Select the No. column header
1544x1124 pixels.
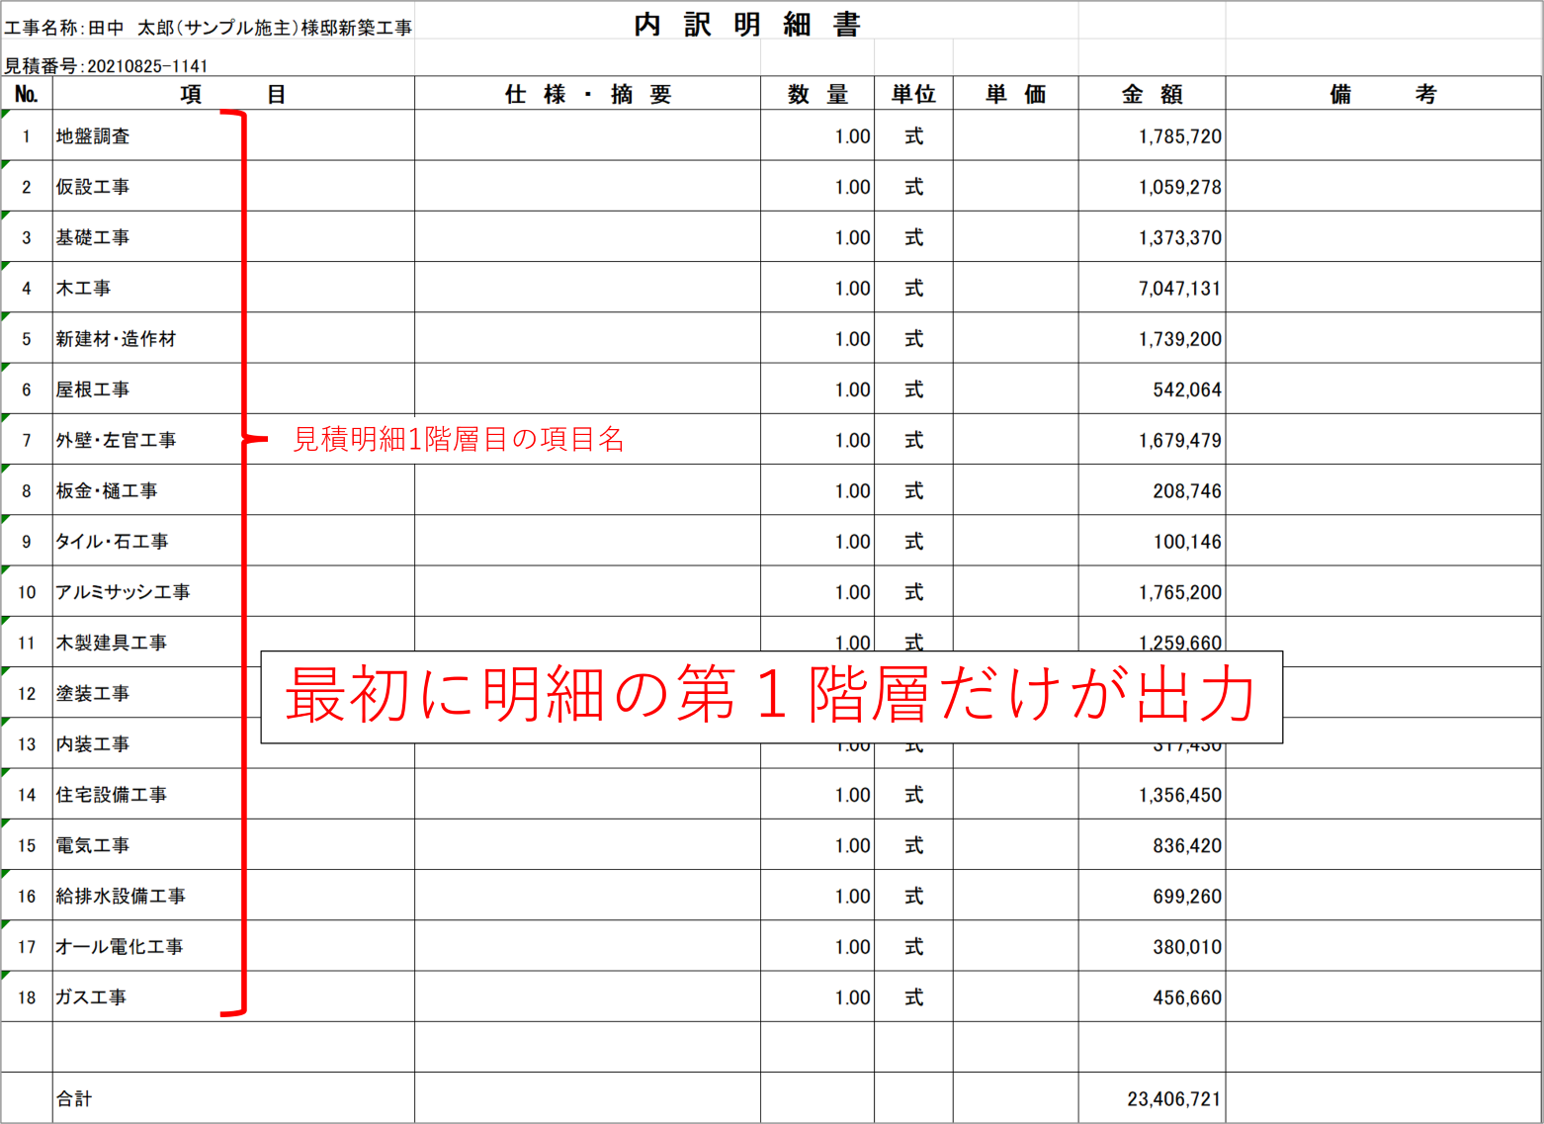27,94
